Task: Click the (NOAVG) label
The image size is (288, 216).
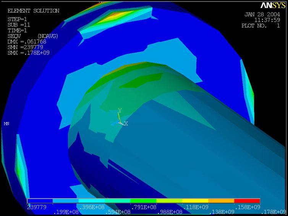Action: [48, 36]
